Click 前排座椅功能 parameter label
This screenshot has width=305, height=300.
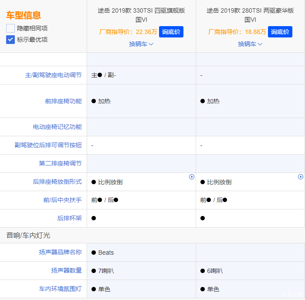pyautogui.click(x=63, y=101)
